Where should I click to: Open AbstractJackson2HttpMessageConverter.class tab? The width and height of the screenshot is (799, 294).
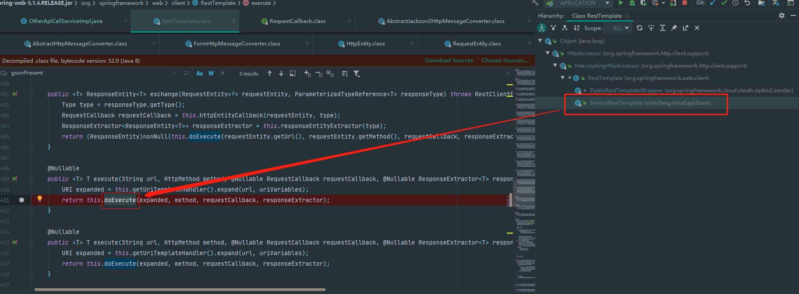[445, 21]
